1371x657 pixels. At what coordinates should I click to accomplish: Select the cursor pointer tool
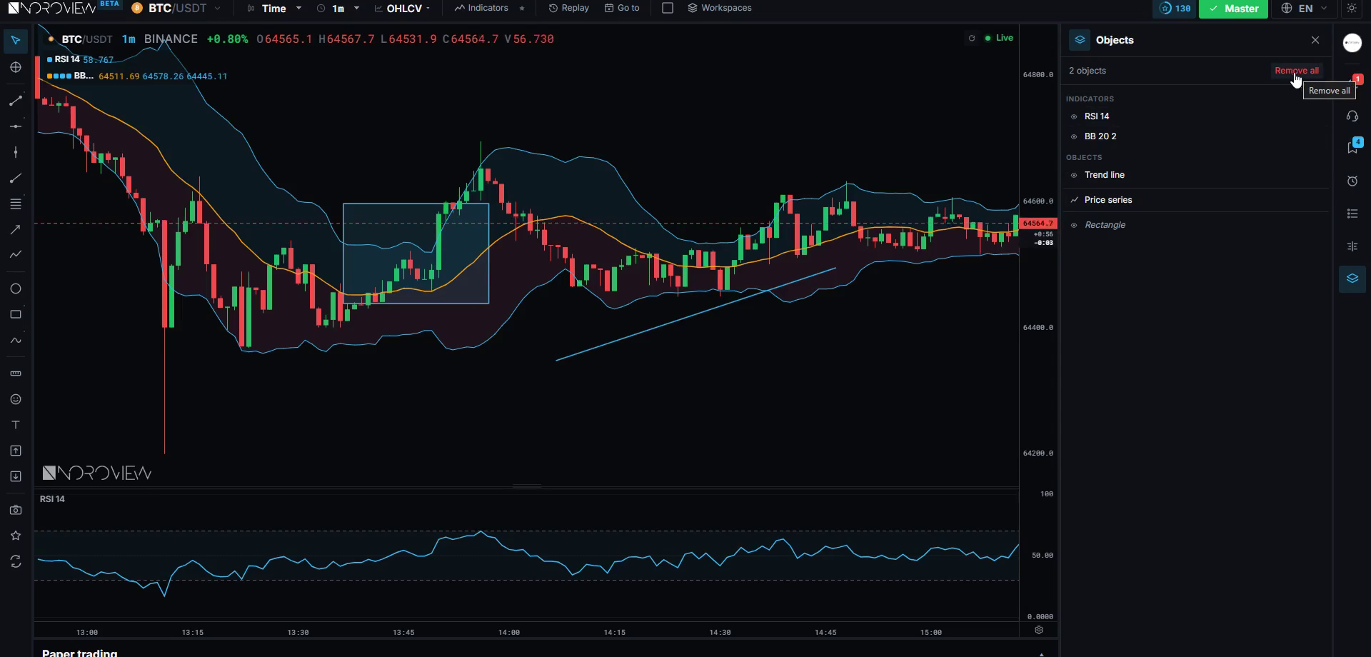(x=16, y=41)
